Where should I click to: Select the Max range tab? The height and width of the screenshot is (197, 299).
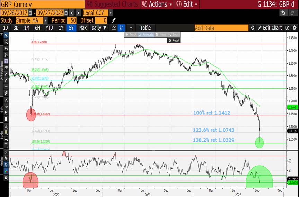[83, 28]
